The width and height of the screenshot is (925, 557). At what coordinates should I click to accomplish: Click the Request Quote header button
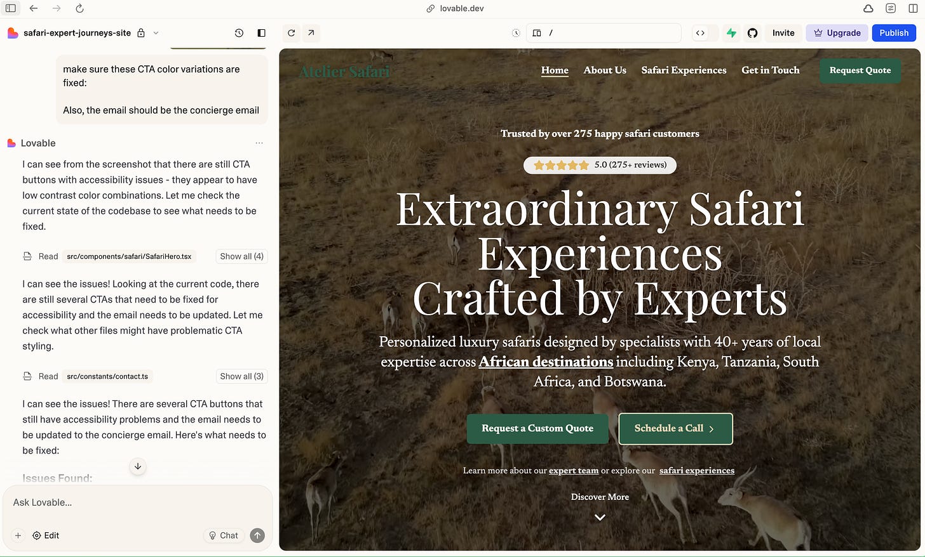tap(860, 70)
